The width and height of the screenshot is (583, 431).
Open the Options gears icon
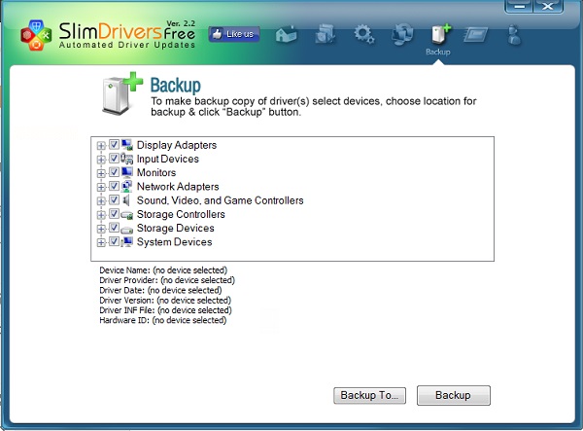click(x=364, y=35)
